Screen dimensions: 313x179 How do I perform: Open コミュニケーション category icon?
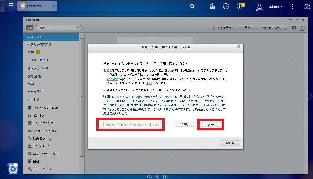pyautogui.click(x=30, y=131)
